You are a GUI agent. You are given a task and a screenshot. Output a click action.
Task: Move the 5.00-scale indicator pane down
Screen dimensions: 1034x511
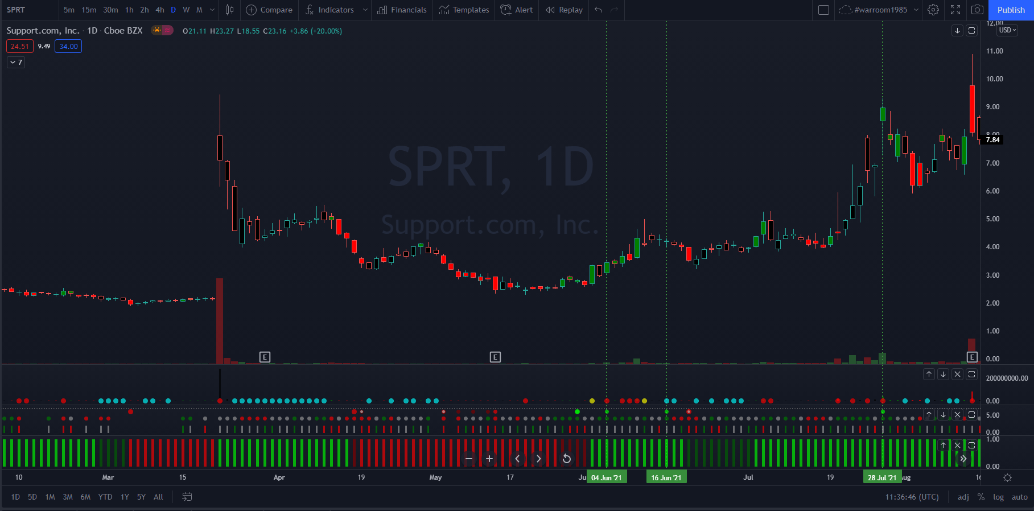pos(943,414)
